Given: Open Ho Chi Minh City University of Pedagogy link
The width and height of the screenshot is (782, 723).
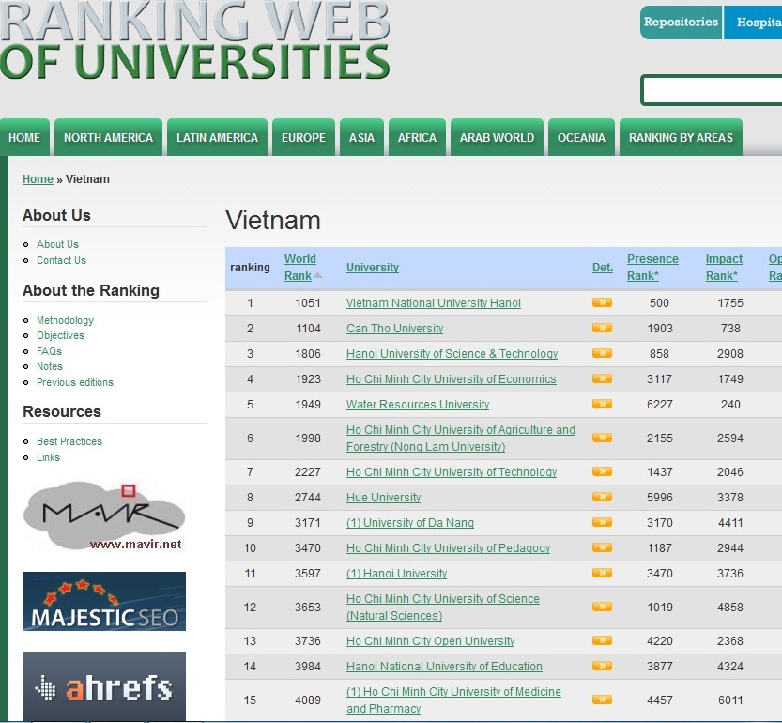Looking at the screenshot, I should (x=448, y=547).
